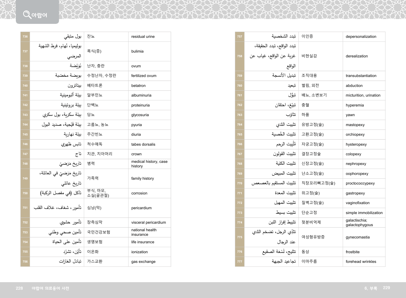Screen dimensions: 406x298
Task: Select the Korean term 베타트론
Action: [95, 86]
